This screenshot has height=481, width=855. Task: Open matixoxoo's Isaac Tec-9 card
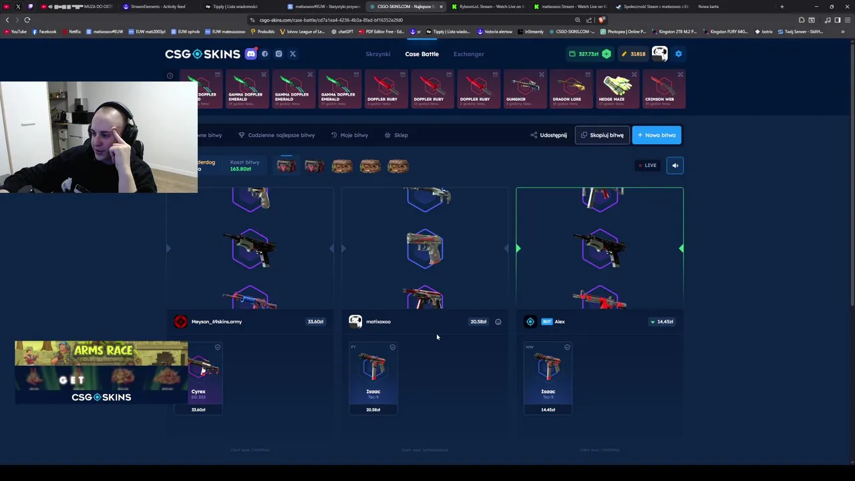(373, 378)
